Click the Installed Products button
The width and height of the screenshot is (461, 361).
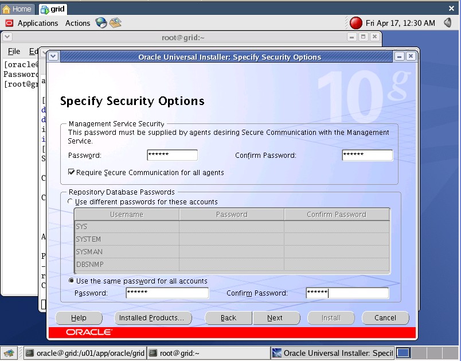pyautogui.click(x=151, y=318)
